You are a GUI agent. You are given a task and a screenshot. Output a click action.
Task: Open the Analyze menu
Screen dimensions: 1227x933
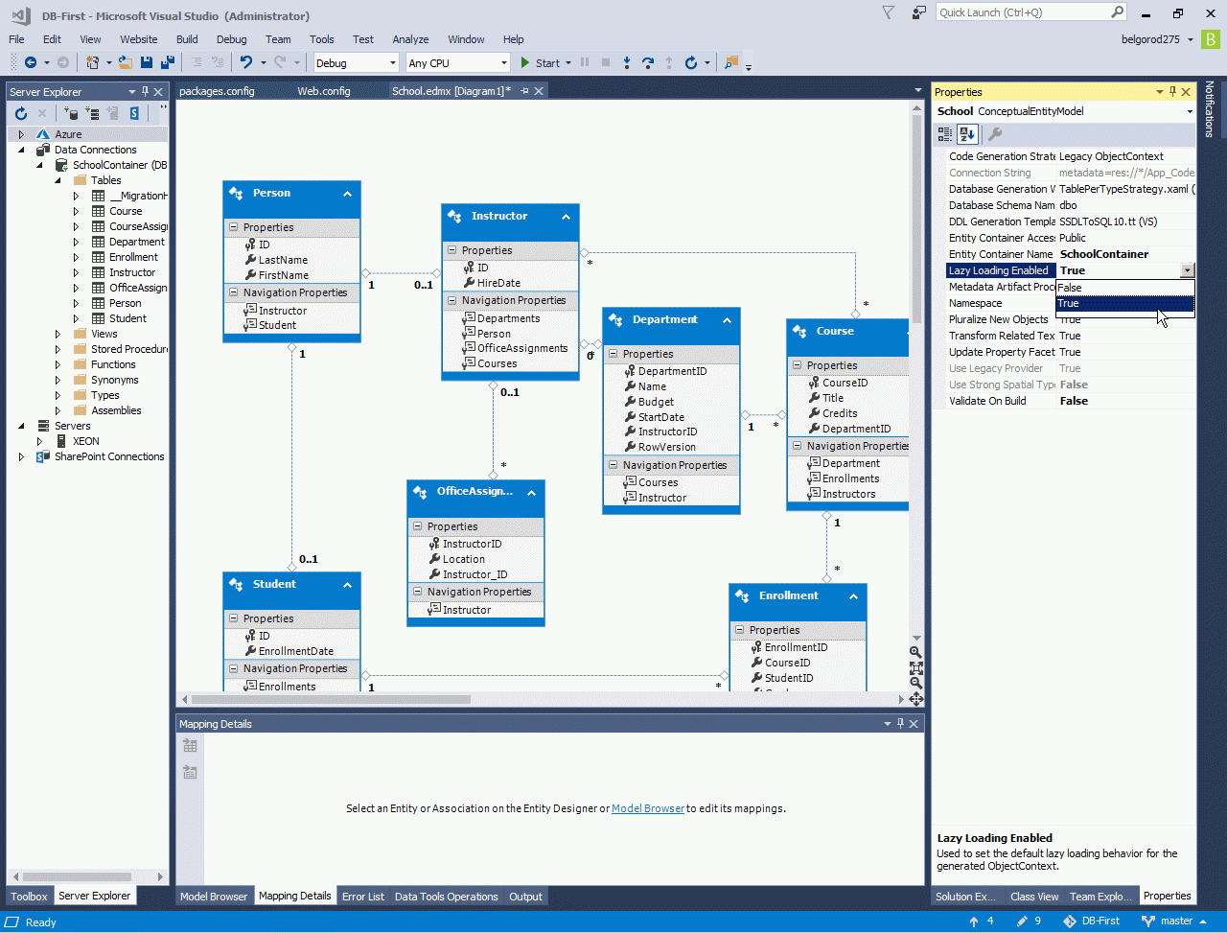(x=410, y=39)
